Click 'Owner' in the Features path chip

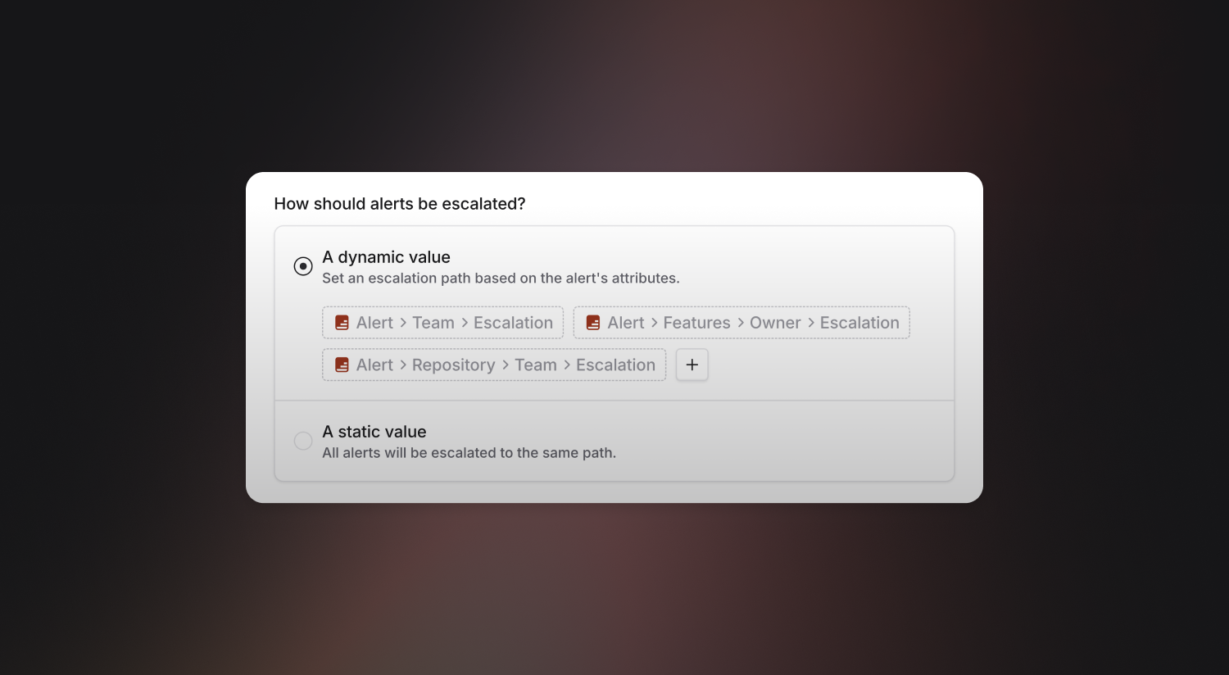pyautogui.click(x=775, y=323)
